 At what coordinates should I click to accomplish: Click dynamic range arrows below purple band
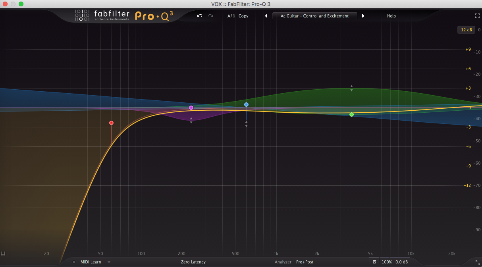click(191, 120)
